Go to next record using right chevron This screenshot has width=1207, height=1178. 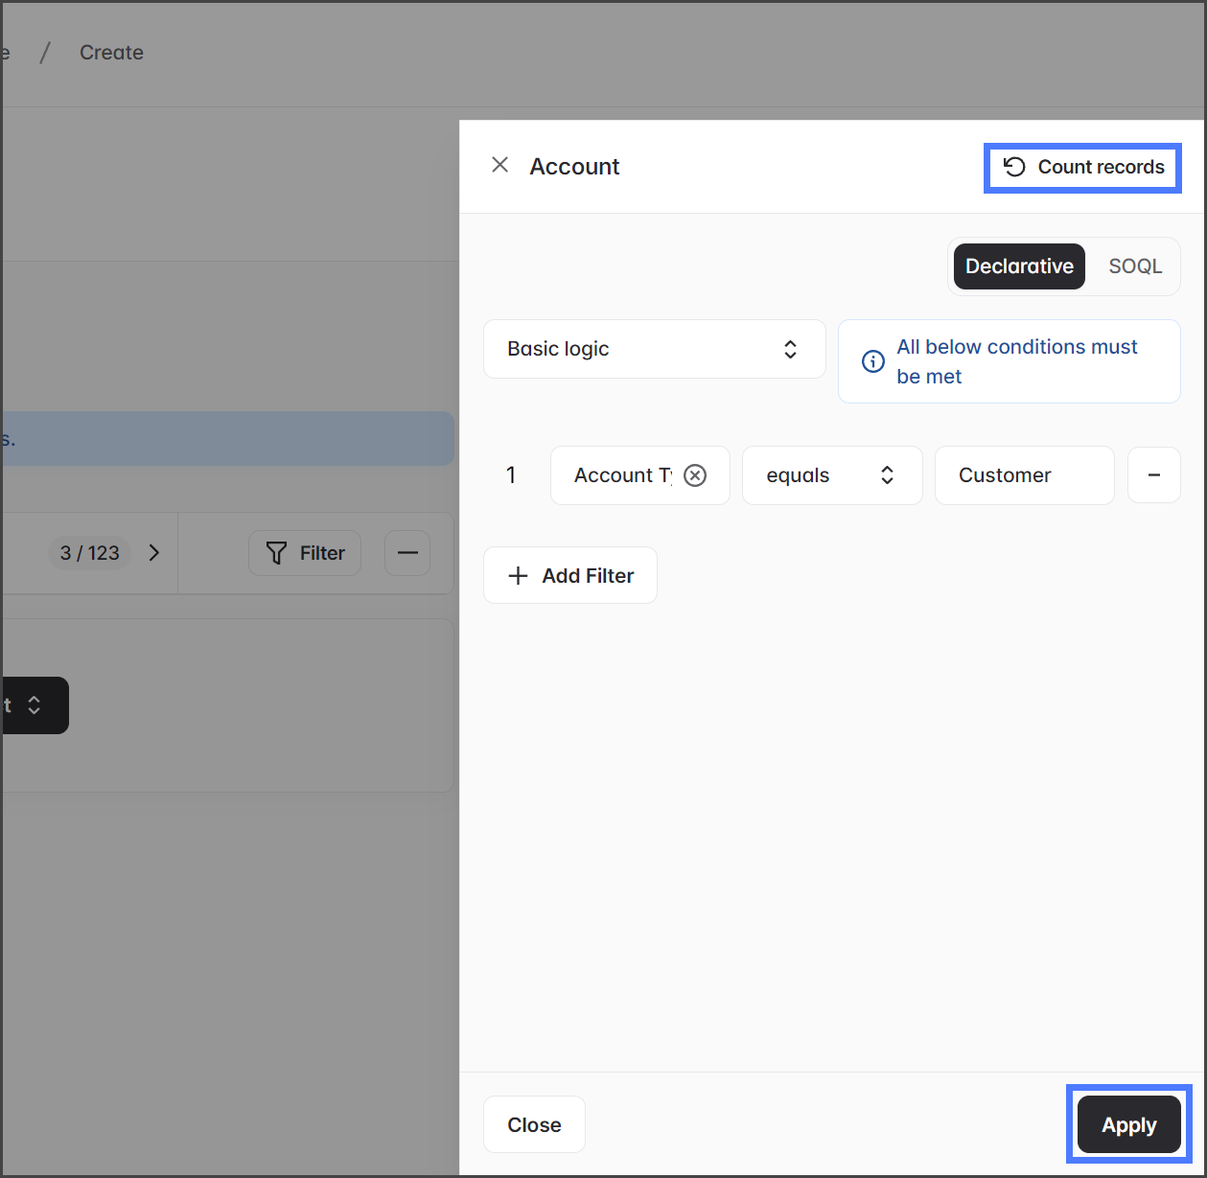(154, 553)
